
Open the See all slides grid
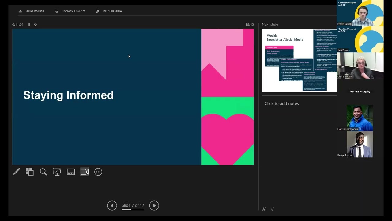point(30,172)
